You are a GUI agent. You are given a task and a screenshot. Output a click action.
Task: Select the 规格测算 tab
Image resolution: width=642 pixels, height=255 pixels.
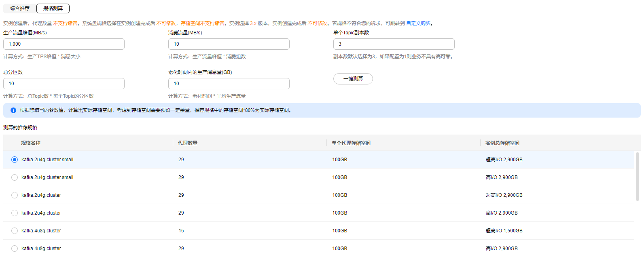(53, 8)
